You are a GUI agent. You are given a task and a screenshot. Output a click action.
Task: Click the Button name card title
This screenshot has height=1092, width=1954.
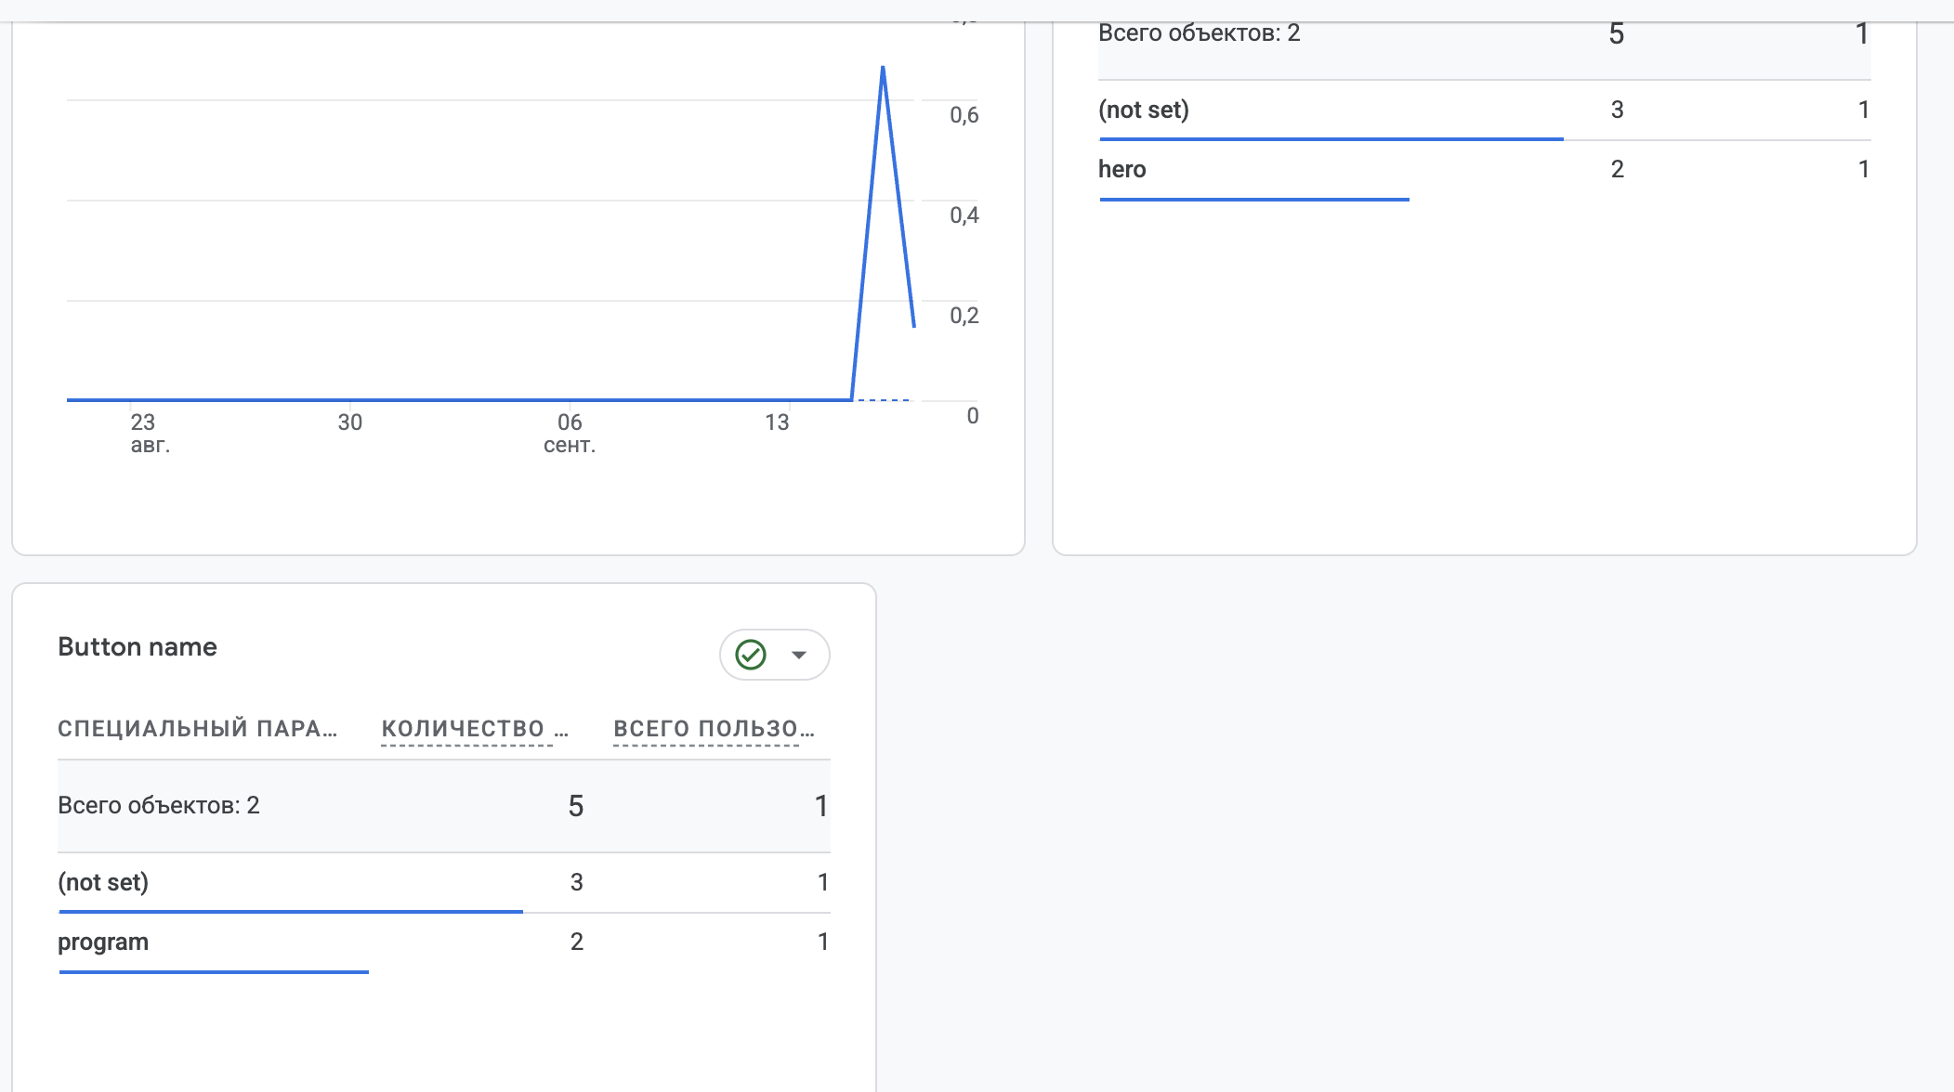[138, 647]
